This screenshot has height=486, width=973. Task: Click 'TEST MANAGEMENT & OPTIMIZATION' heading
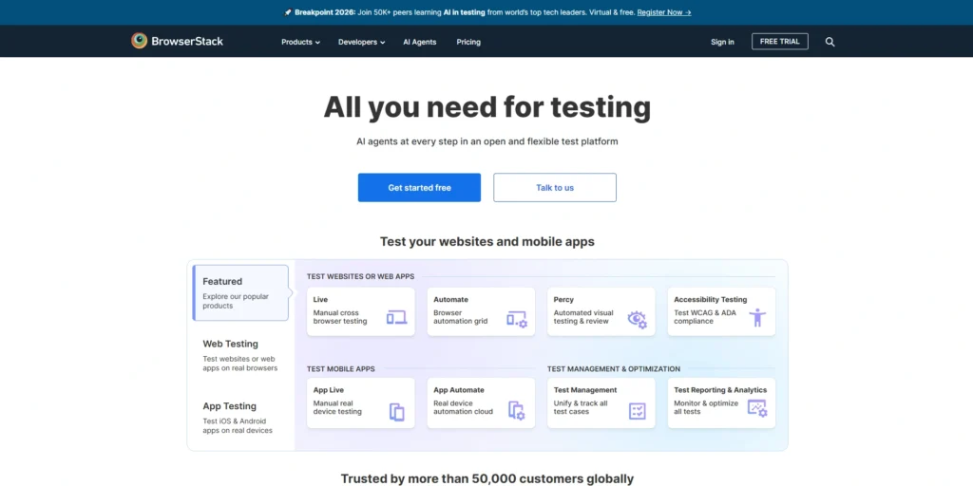pos(614,369)
